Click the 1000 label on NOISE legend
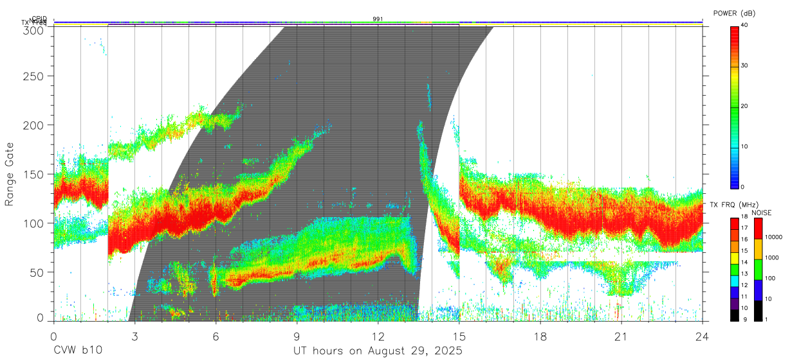 click(x=771, y=257)
